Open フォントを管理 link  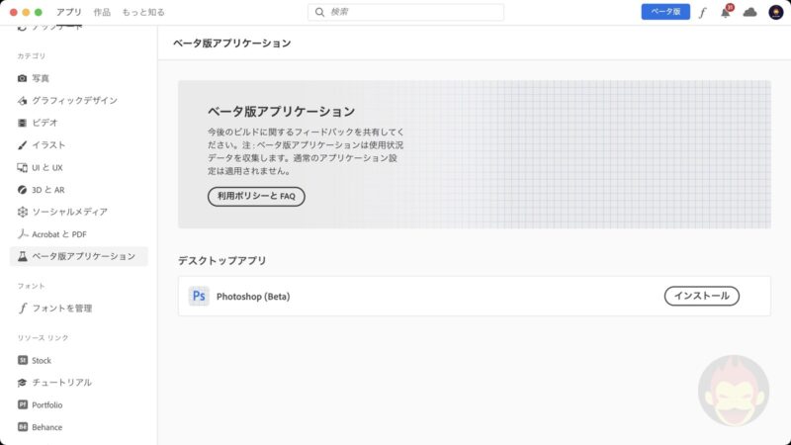click(62, 309)
